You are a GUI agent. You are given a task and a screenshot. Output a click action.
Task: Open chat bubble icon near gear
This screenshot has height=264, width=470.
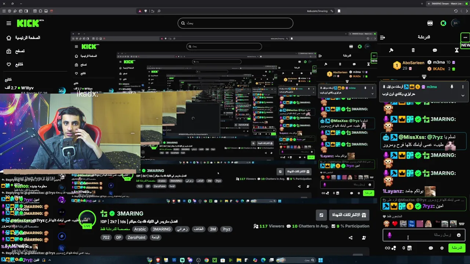(431, 248)
